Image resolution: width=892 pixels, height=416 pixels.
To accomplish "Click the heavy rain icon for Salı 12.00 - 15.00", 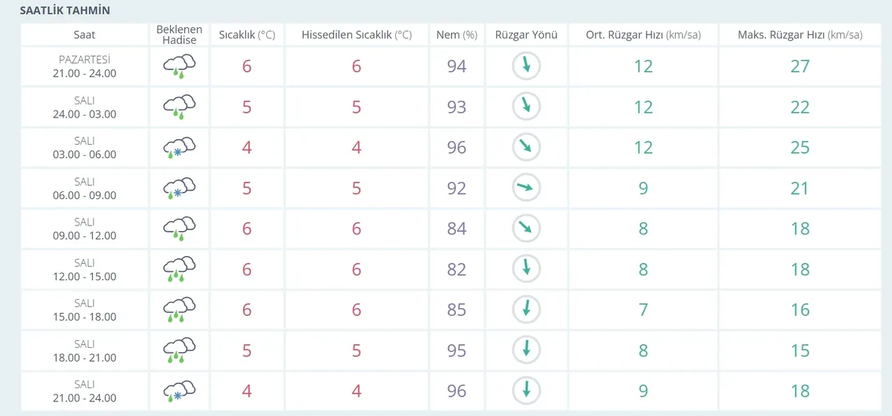I will pos(179,269).
